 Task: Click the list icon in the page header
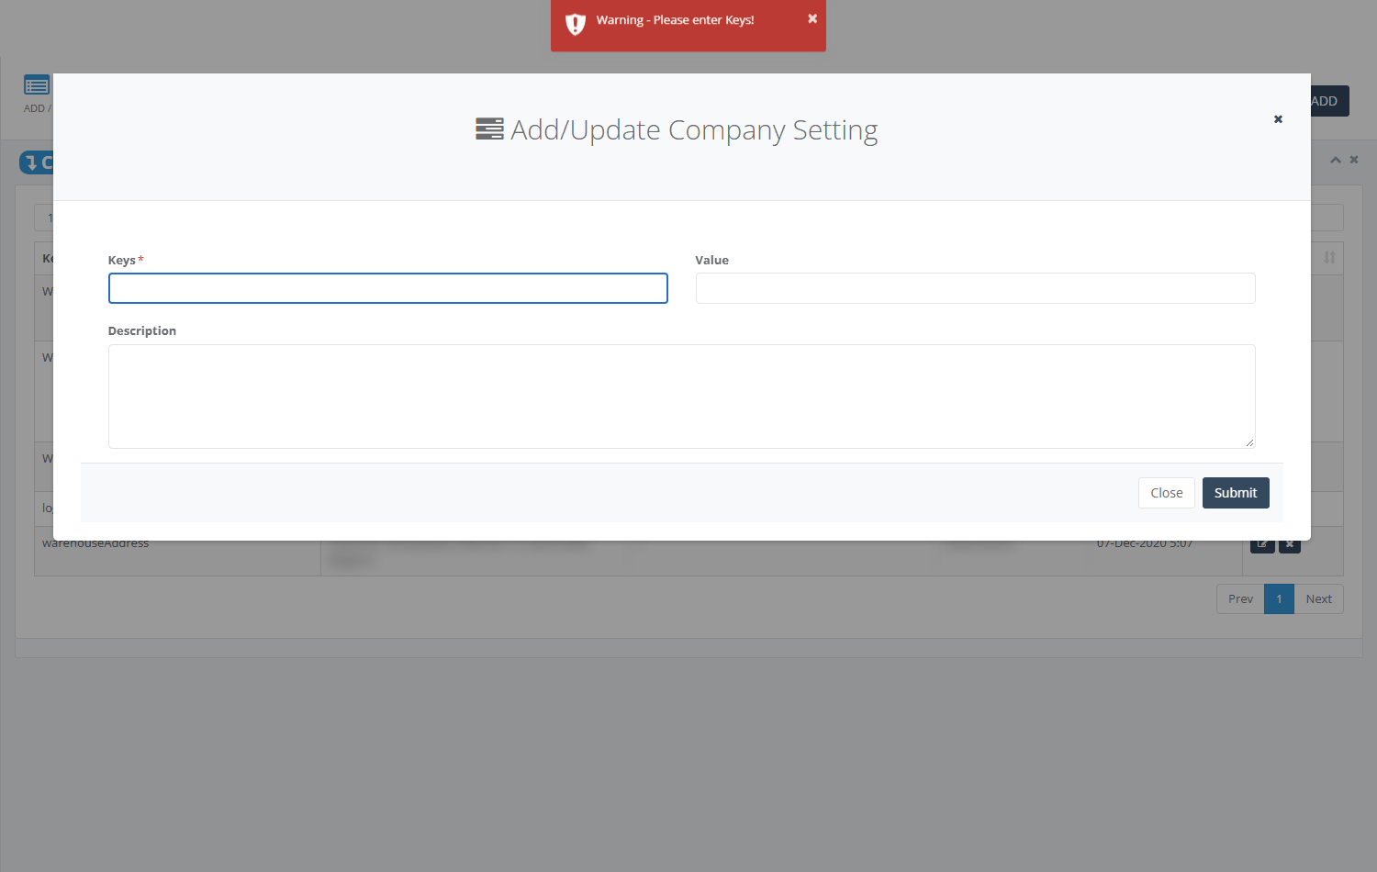(x=37, y=85)
